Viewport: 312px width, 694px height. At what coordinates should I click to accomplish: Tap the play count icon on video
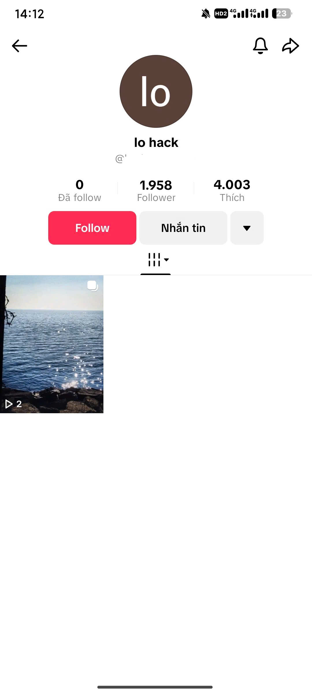(9, 404)
